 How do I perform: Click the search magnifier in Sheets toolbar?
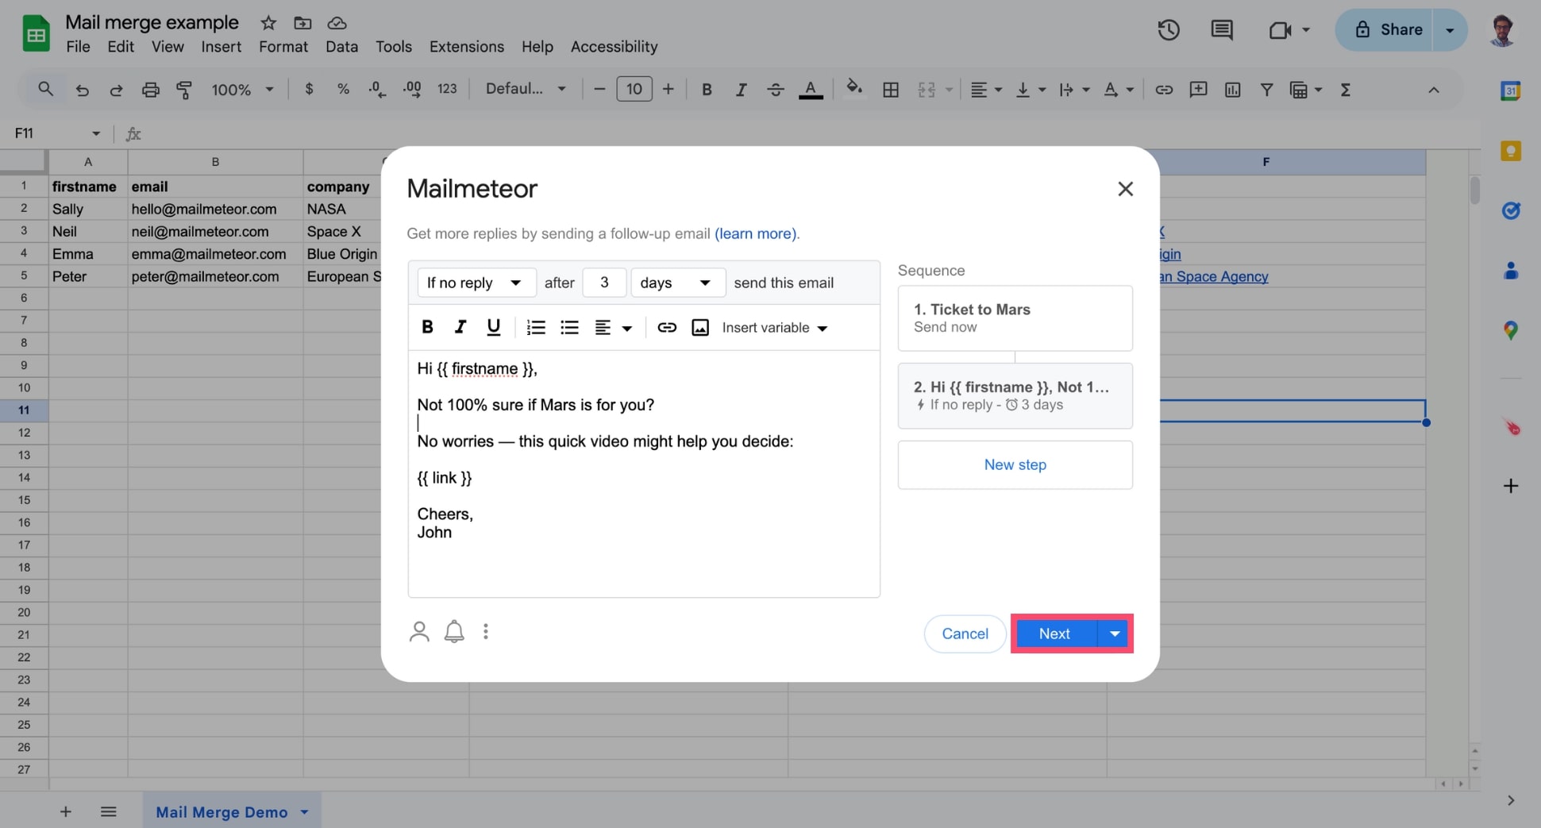[45, 89]
